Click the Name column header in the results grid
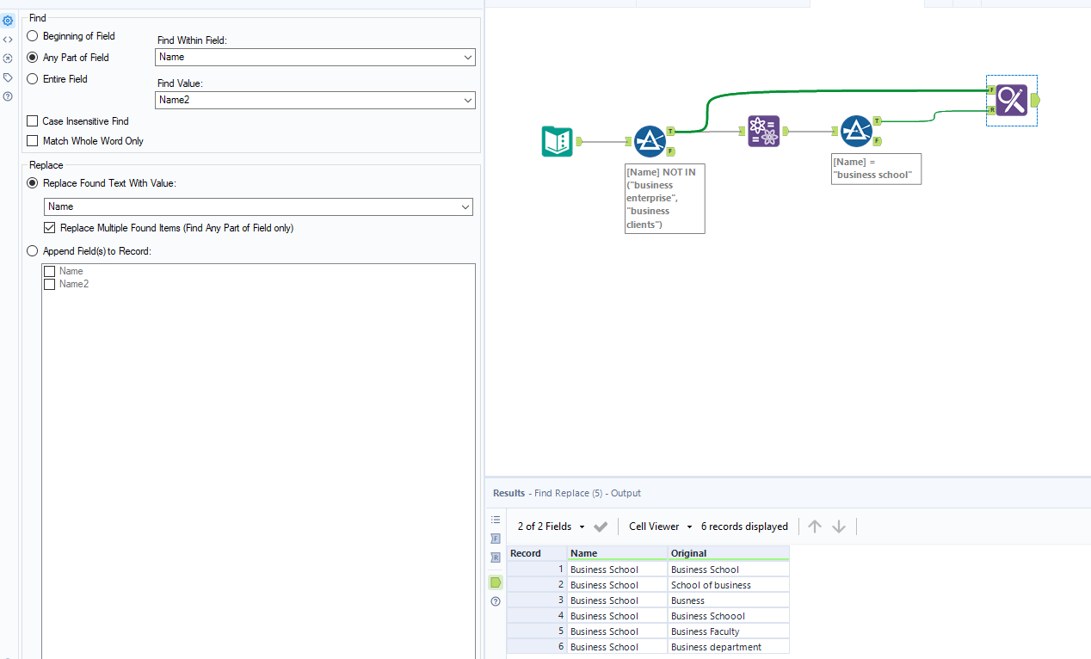Image resolution: width=1091 pixels, height=659 pixels. click(x=584, y=552)
